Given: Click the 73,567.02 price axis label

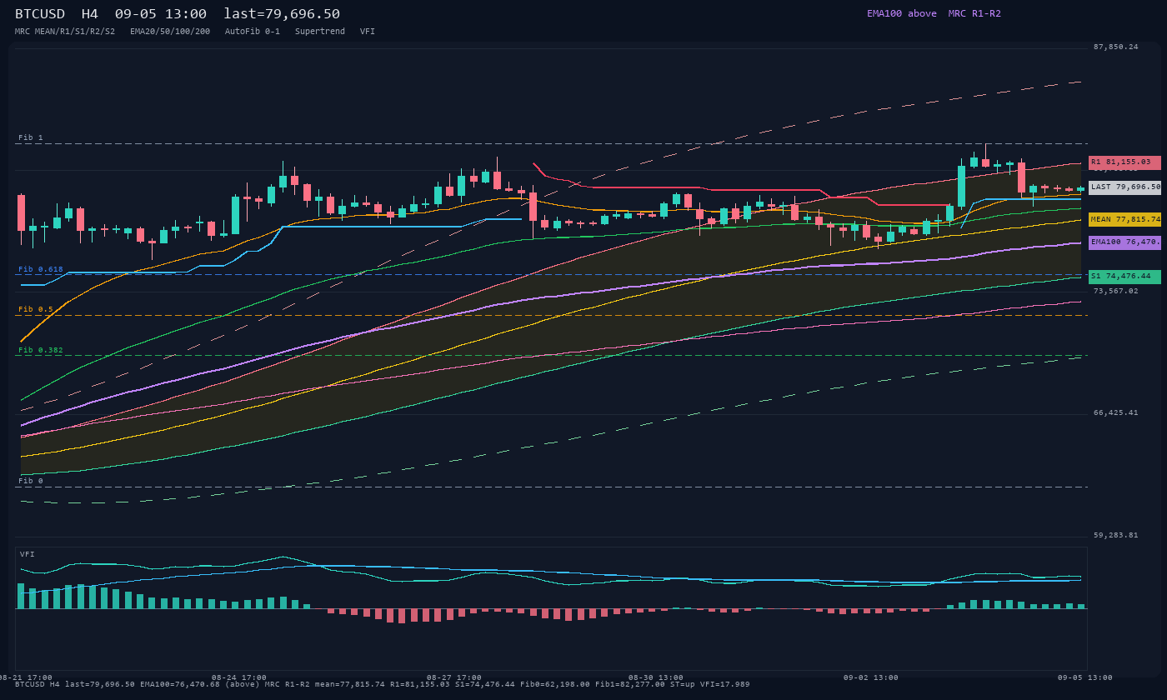Looking at the screenshot, I should (x=1116, y=291).
